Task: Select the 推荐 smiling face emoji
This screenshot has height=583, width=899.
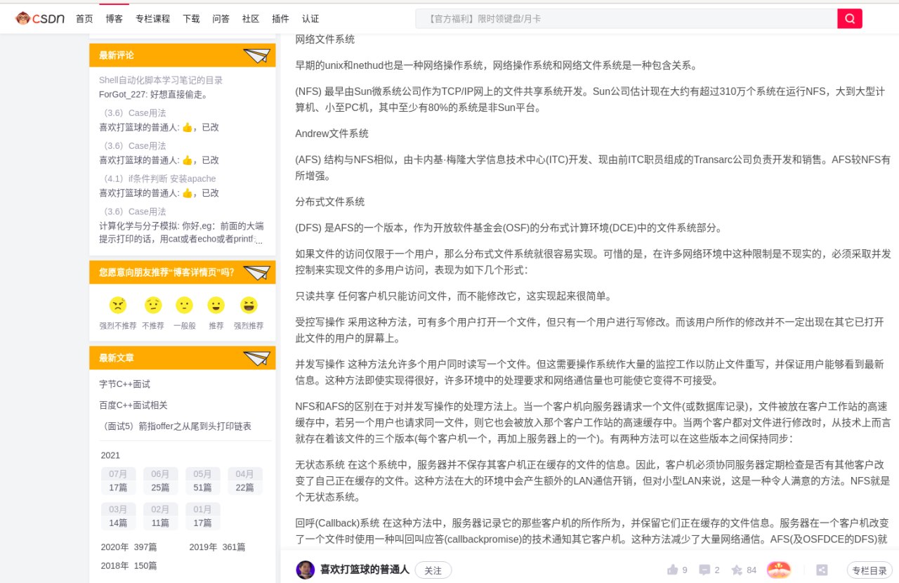Action: [x=216, y=306]
